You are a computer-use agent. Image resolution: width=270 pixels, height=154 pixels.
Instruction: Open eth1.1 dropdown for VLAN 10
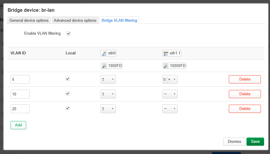click(x=170, y=94)
